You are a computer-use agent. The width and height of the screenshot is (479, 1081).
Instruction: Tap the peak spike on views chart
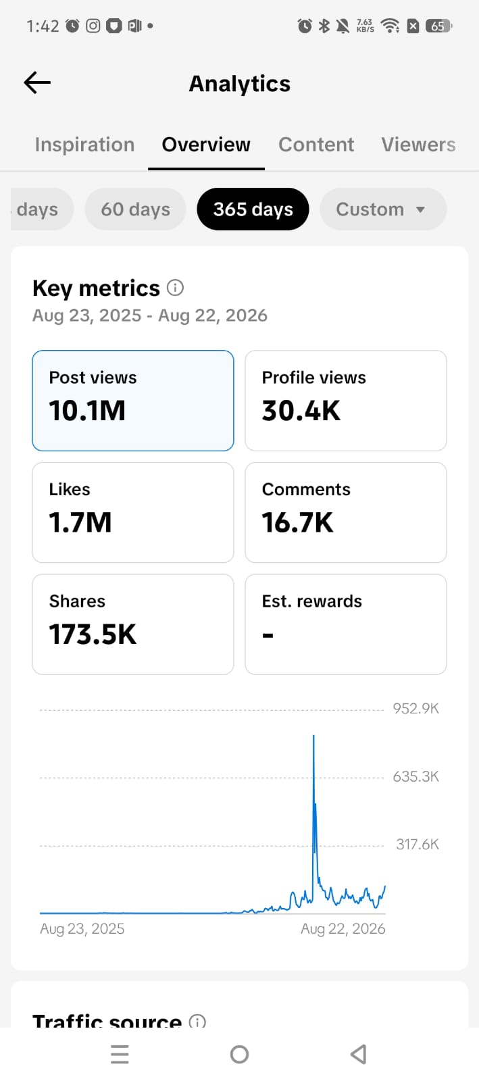313,738
